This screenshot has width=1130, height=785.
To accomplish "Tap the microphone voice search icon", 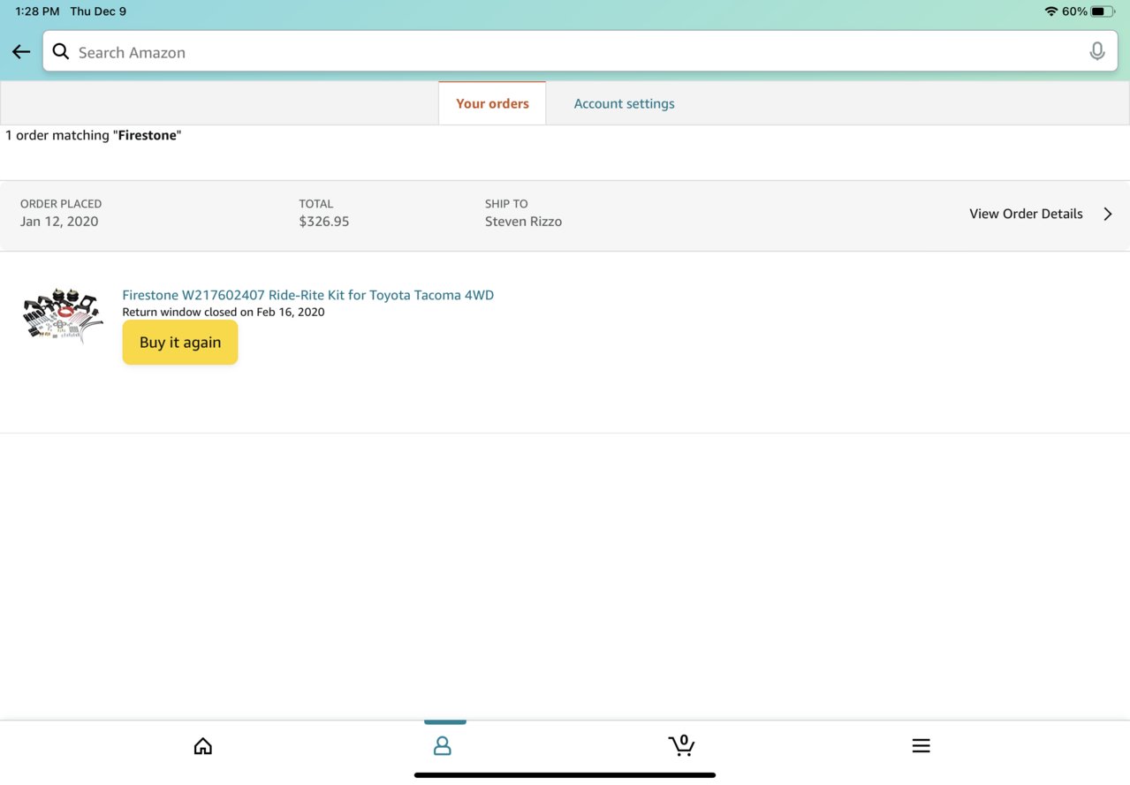I will click(1096, 51).
